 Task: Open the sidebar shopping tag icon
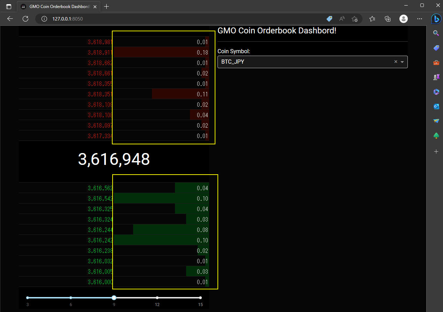coord(436,48)
